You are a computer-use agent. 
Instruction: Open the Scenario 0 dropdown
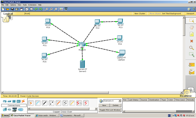tap(120, 101)
